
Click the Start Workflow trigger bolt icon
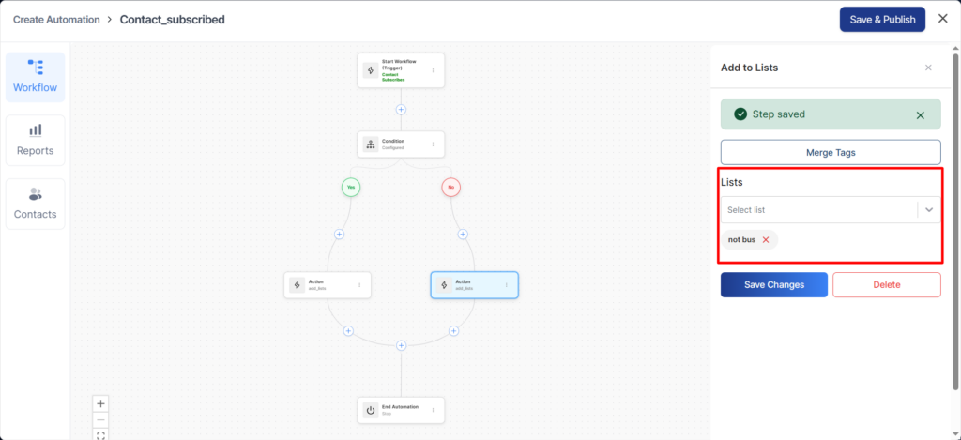371,70
